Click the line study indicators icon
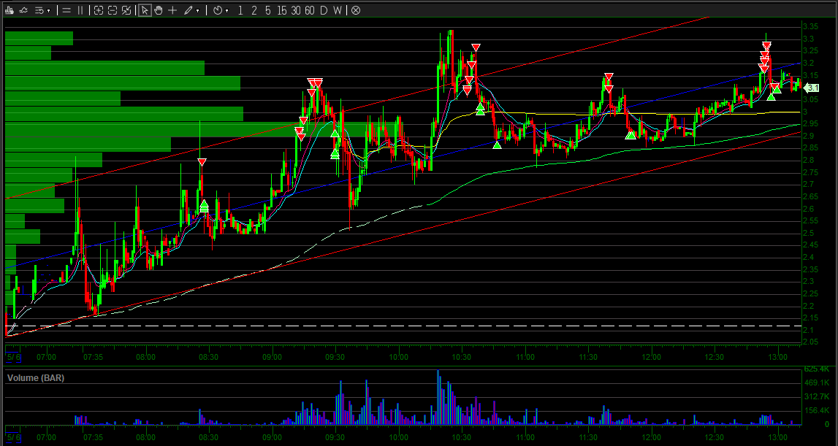Viewport: 838px width, 446px height. tap(23, 10)
